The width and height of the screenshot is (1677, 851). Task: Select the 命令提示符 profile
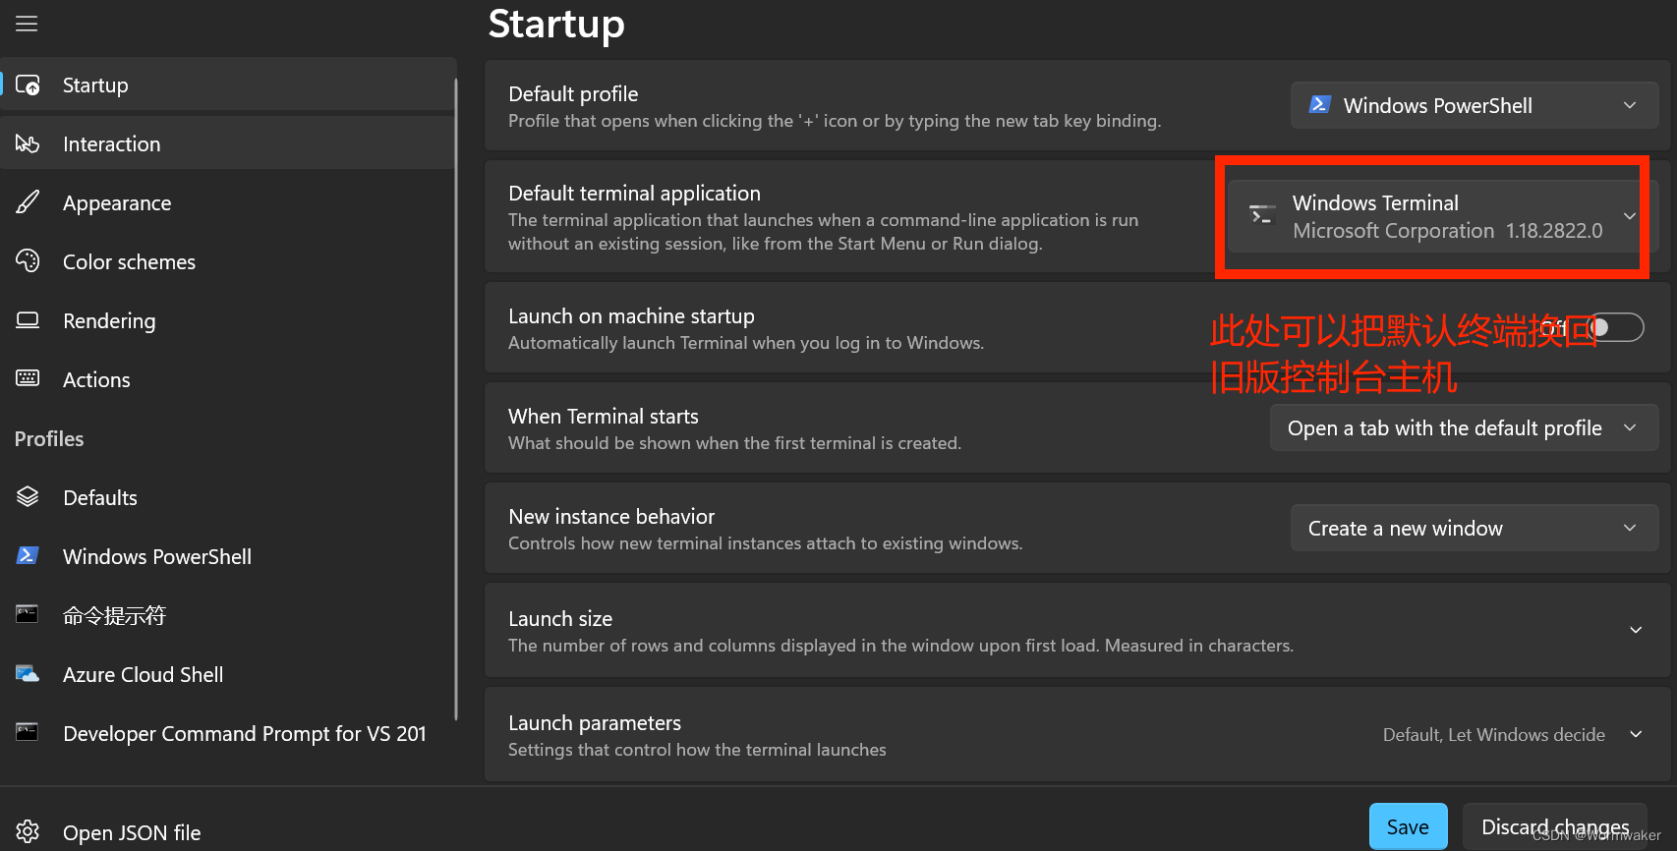point(228,615)
